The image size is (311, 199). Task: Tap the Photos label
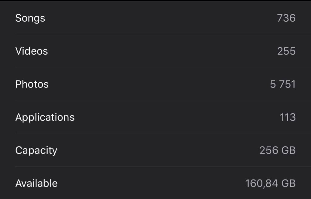32,84
